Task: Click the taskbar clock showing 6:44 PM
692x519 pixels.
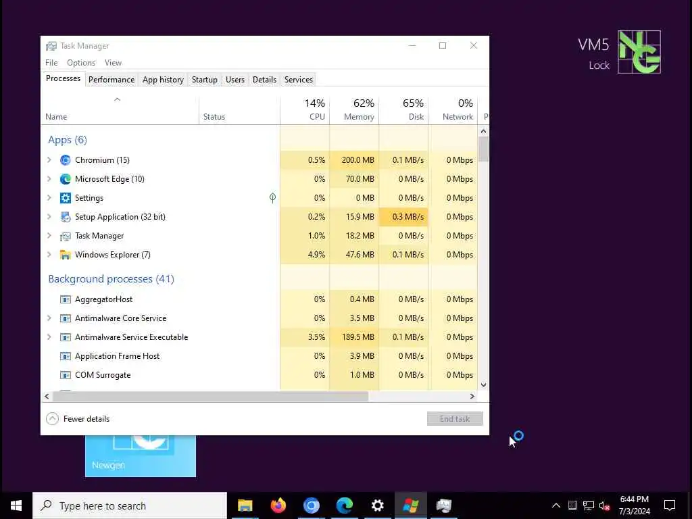Action: tap(634, 505)
